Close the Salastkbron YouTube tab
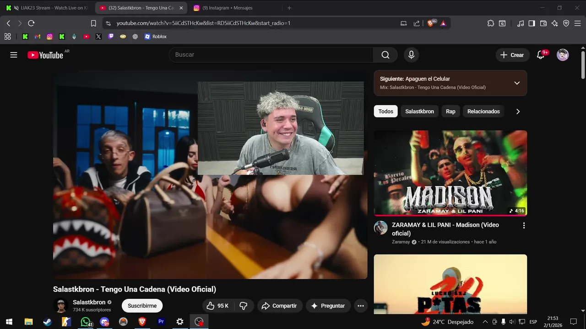The width and height of the screenshot is (586, 329). 181,8
